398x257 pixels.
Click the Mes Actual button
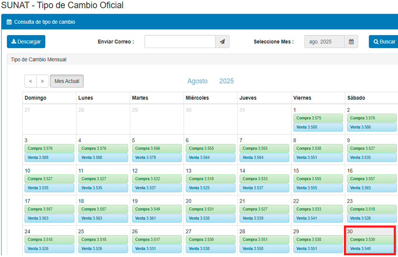coord(67,81)
